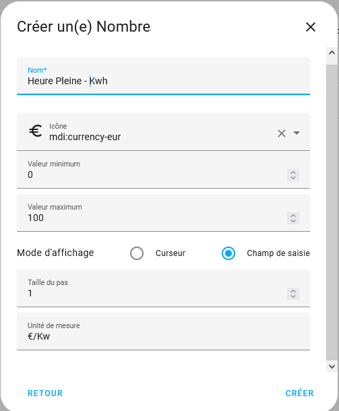
Task: Edit the Unité de mesure field
Action: tap(163, 331)
